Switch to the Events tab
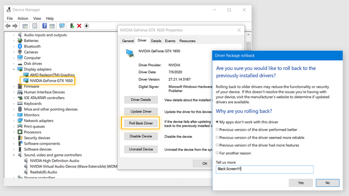The width and height of the screenshot is (349, 196). pos(170,41)
